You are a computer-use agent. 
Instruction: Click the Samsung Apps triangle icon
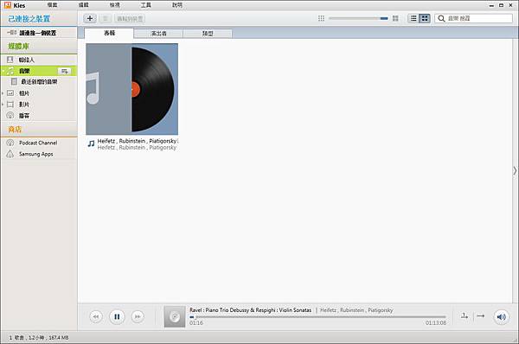click(x=10, y=154)
